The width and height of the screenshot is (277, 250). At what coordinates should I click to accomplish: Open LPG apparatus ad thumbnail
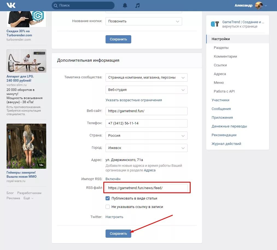pyautogui.click(x=26, y=61)
